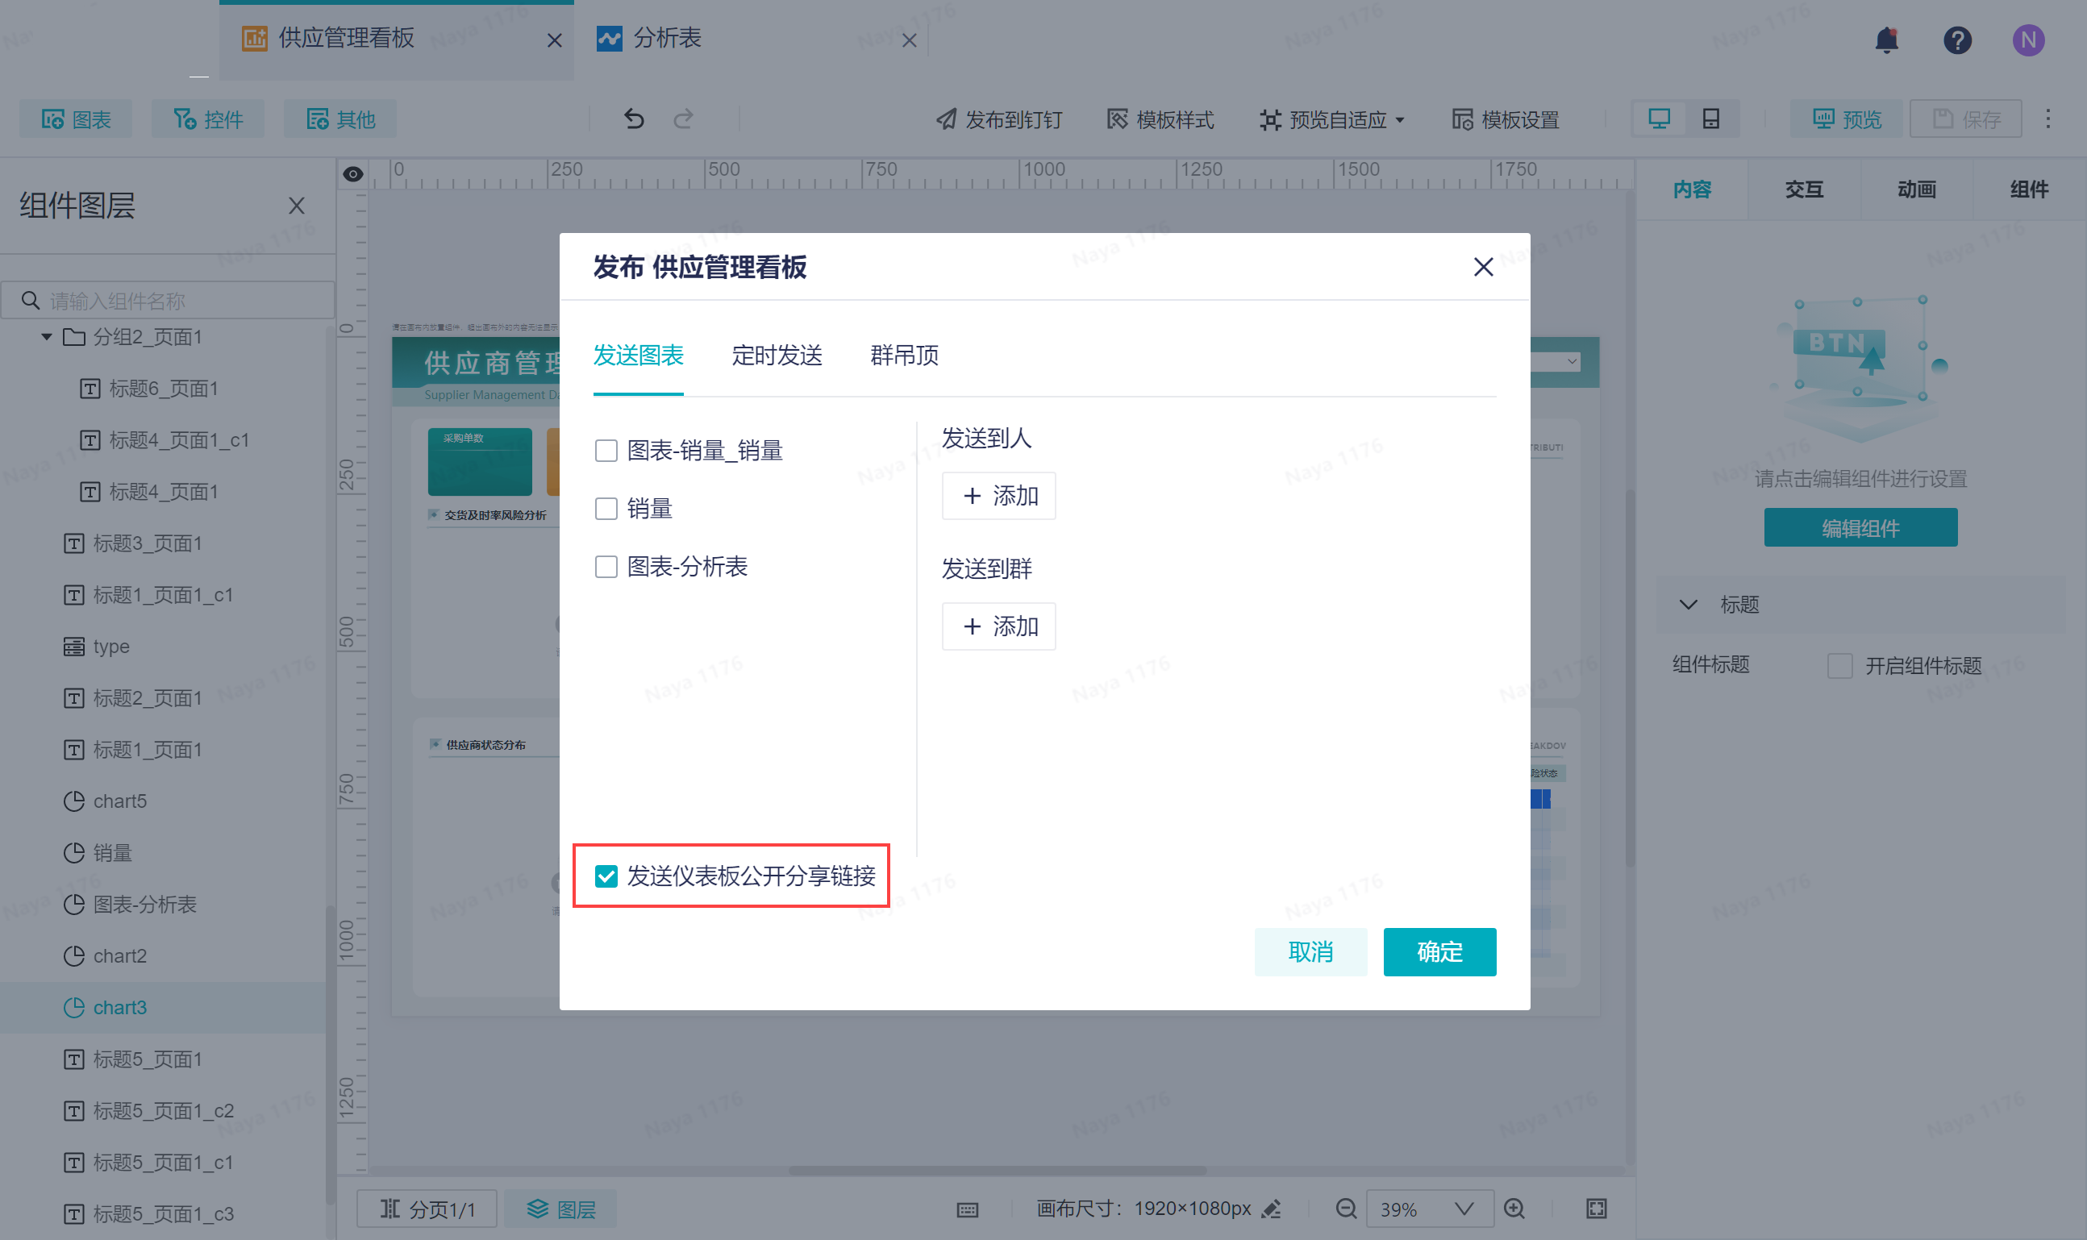Check the 图表-销量_销量 checkbox
This screenshot has height=1240, width=2087.
coord(606,451)
